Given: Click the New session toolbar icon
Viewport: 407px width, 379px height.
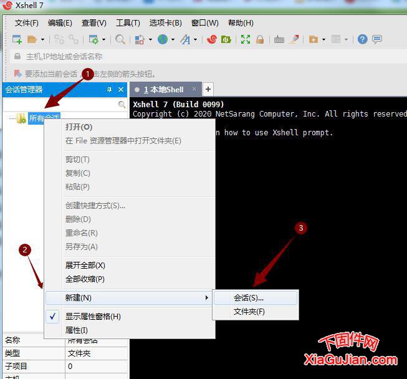Looking at the screenshot, I should [17, 39].
